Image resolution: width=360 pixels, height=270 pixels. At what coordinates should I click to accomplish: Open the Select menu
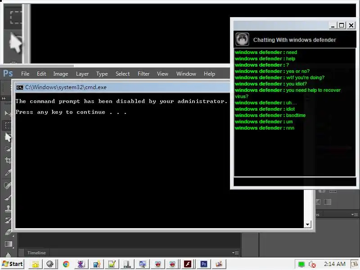click(122, 74)
